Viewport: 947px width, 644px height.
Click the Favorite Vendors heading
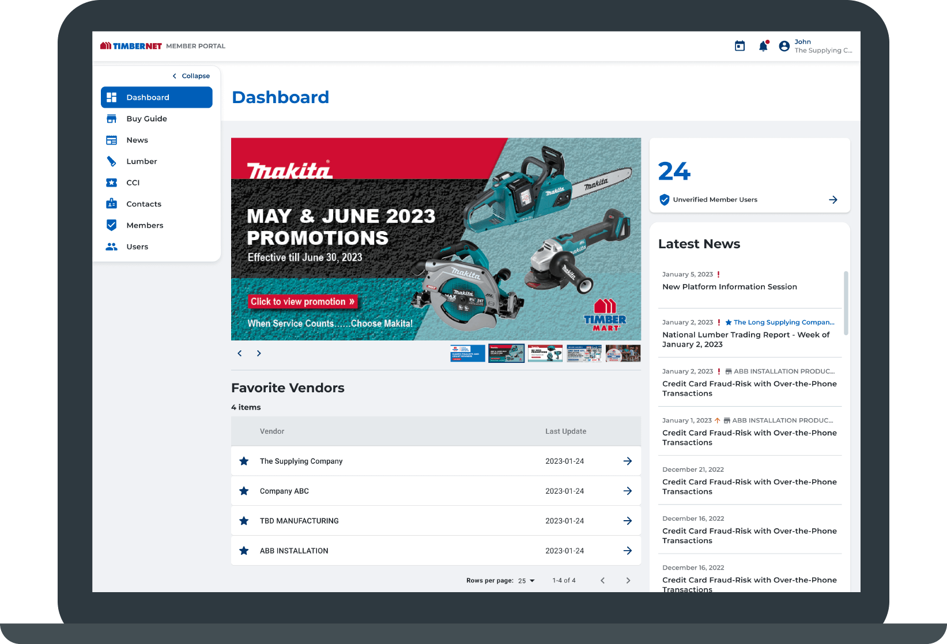click(x=288, y=388)
